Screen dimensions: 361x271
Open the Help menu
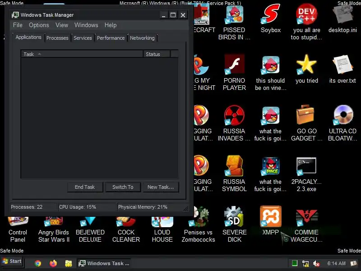[x=111, y=25]
